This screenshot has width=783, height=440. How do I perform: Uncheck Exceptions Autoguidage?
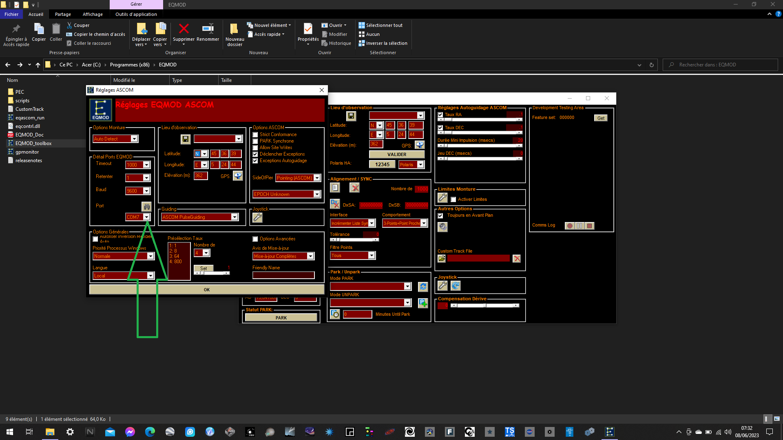point(255,161)
